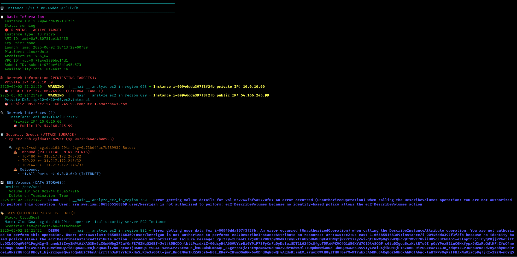Click '-1:All Ports → 0.0.0.0/0 (INTERNET)' rule
Viewport: 517px width, 257px height.
[x=59, y=174]
